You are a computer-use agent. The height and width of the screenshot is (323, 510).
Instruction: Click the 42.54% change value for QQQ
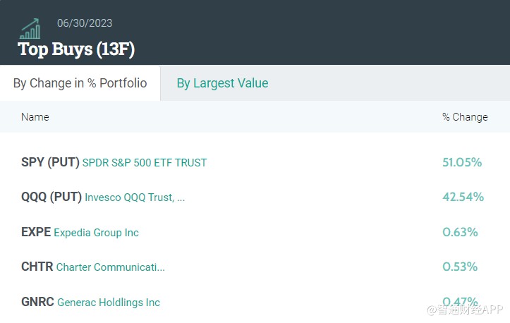(463, 197)
